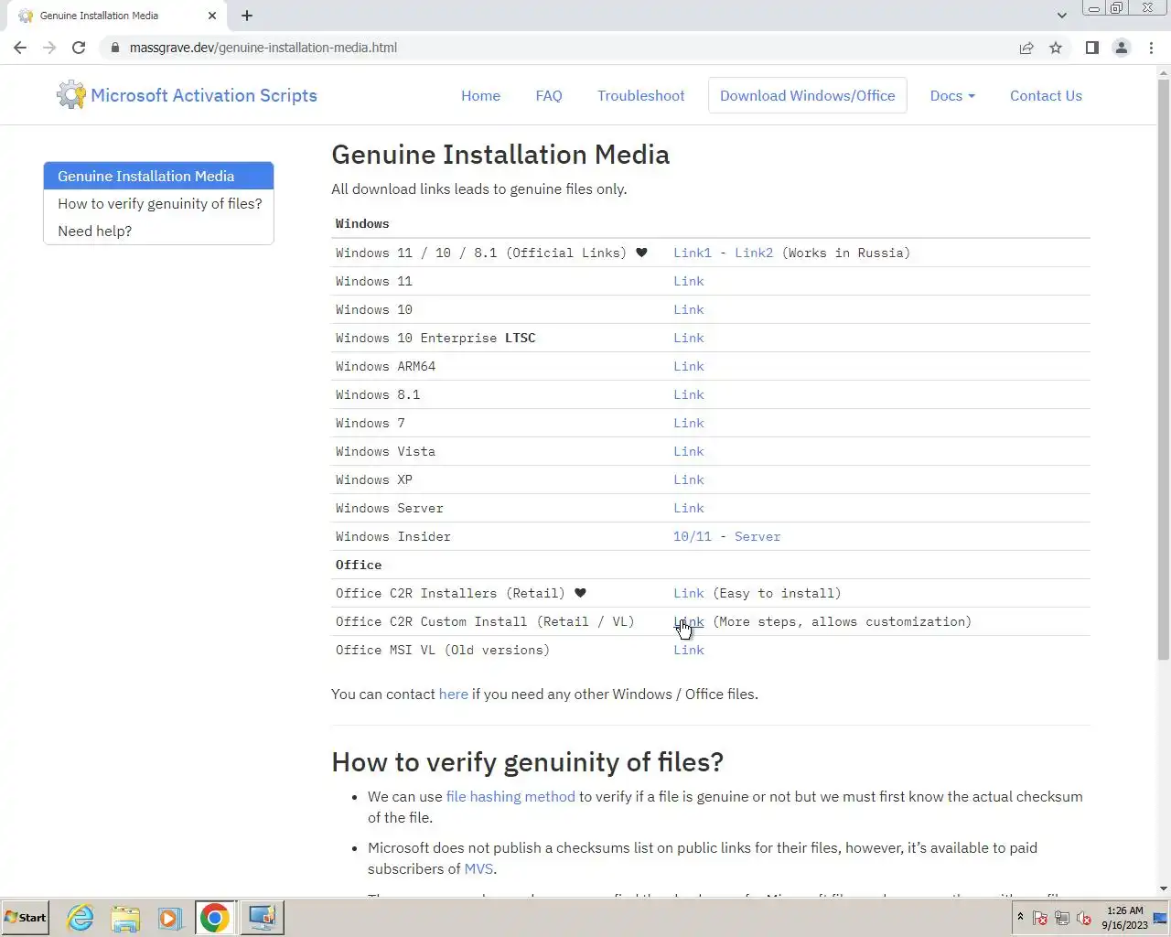
Task: Select Genuine Installation Media in sidebar
Action: pyautogui.click(x=158, y=176)
